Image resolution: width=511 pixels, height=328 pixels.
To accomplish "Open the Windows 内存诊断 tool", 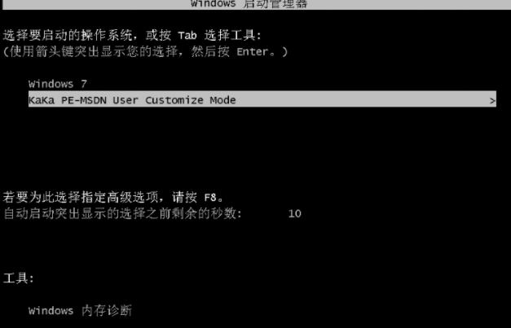I will pyautogui.click(x=80, y=310).
